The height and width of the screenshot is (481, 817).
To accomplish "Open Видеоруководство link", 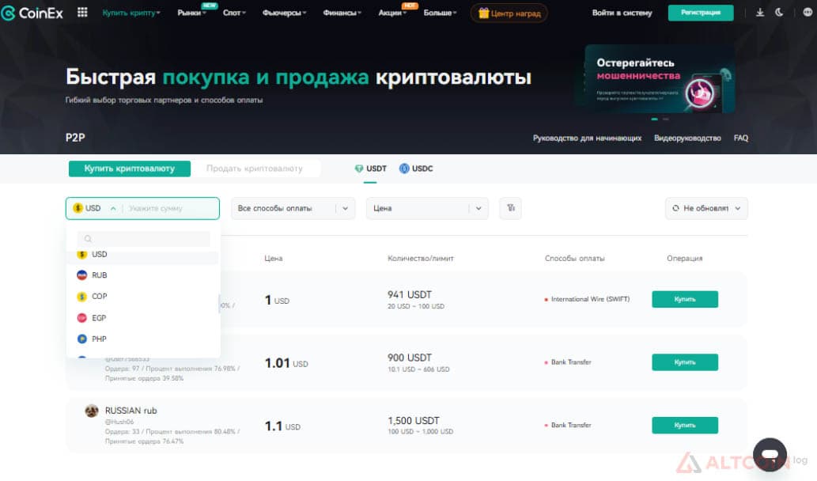I will tap(688, 138).
